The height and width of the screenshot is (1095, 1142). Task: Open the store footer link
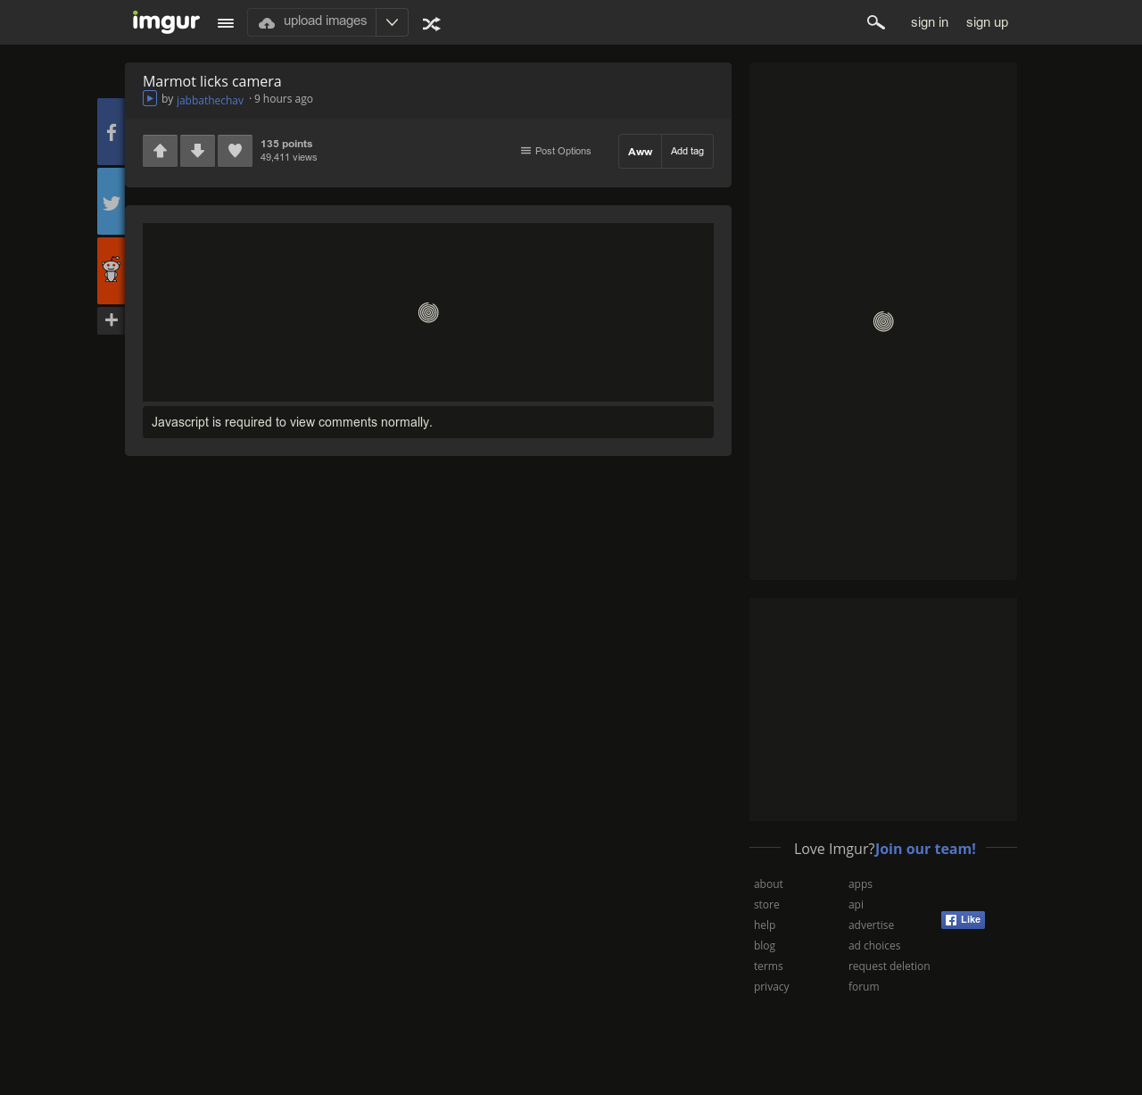pyautogui.click(x=766, y=904)
